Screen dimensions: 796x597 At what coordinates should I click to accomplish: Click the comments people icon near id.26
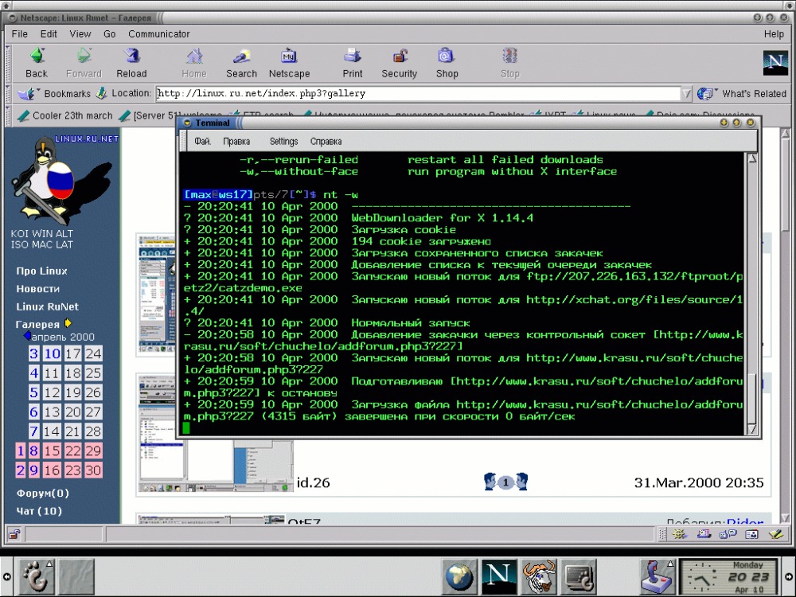(x=505, y=482)
